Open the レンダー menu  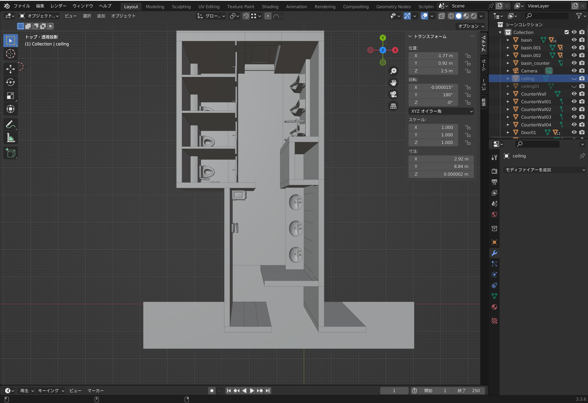(58, 6)
